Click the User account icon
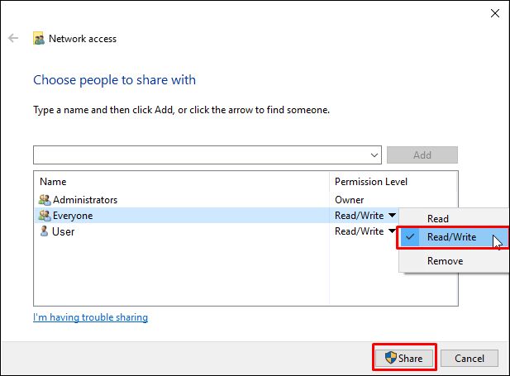 coord(45,231)
